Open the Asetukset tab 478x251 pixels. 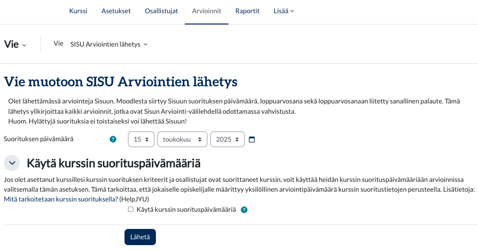pyautogui.click(x=116, y=11)
